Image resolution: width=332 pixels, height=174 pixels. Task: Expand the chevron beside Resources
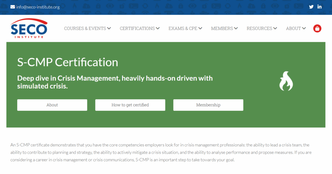click(275, 28)
